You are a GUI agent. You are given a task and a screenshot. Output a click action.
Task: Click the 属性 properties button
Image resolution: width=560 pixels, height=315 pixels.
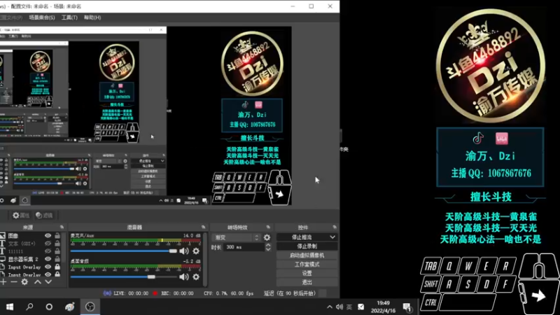[21, 216]
